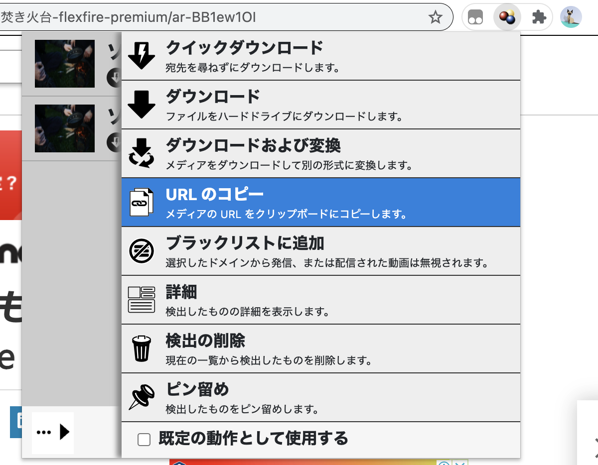Click the URL のコピー chain-link icon

142,202
